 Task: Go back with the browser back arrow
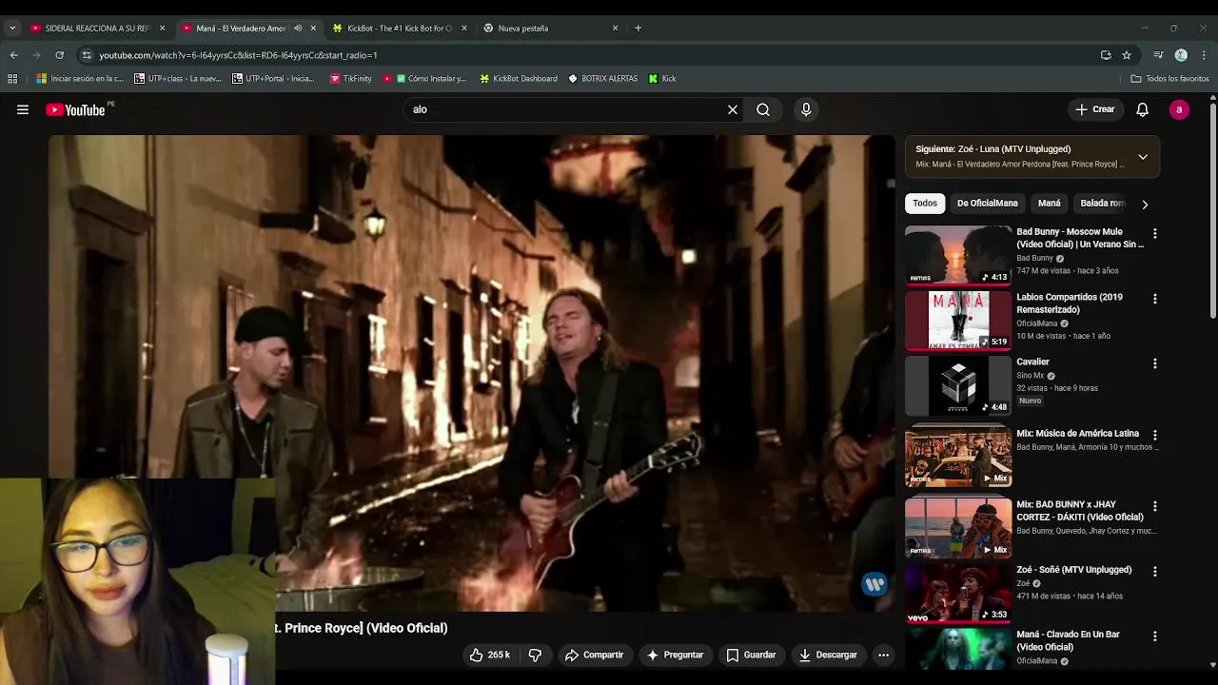(13, 55)
